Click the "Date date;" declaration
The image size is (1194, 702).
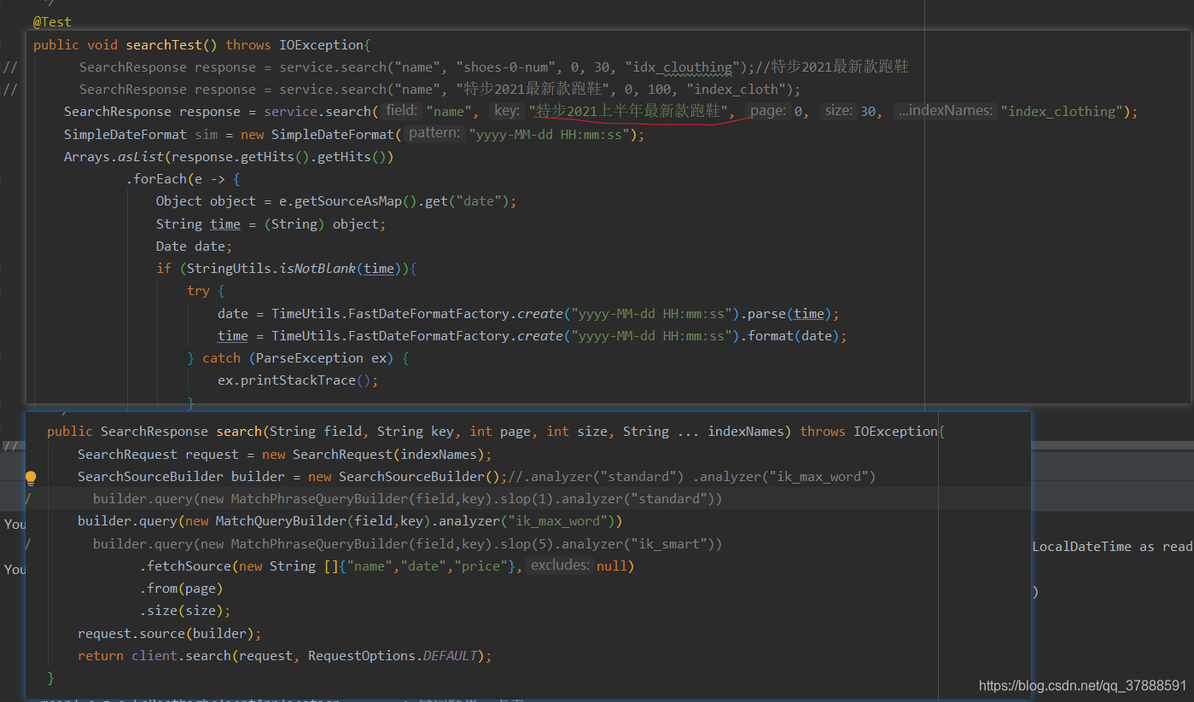click(195, 247)
